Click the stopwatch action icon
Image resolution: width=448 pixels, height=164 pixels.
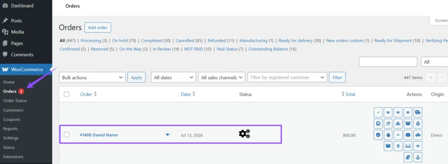coord(418,123)
